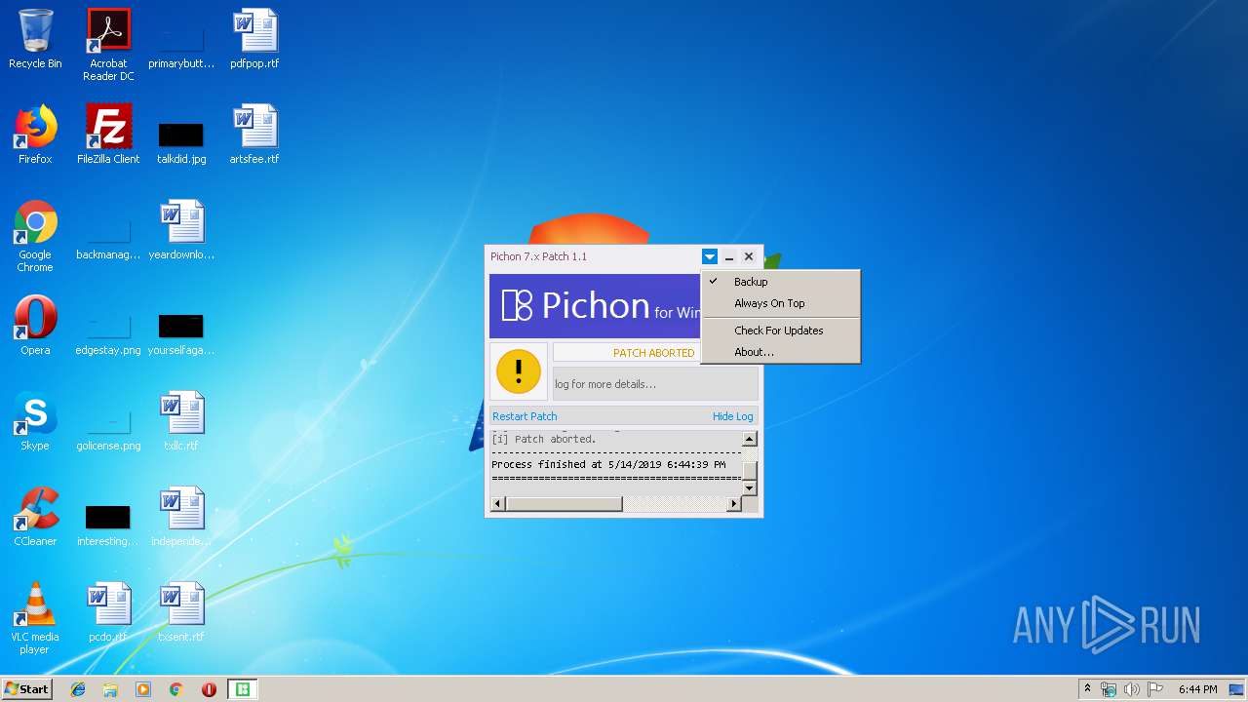Click log horizontal scrollbar right arrow

click(734, 504)
